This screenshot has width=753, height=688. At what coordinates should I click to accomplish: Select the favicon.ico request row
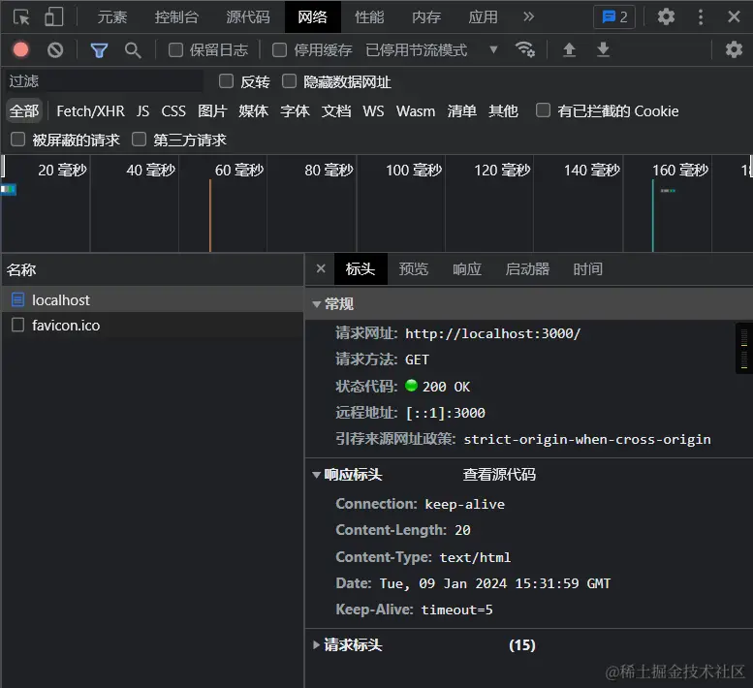pyautogui.click(x=152, y=326)
